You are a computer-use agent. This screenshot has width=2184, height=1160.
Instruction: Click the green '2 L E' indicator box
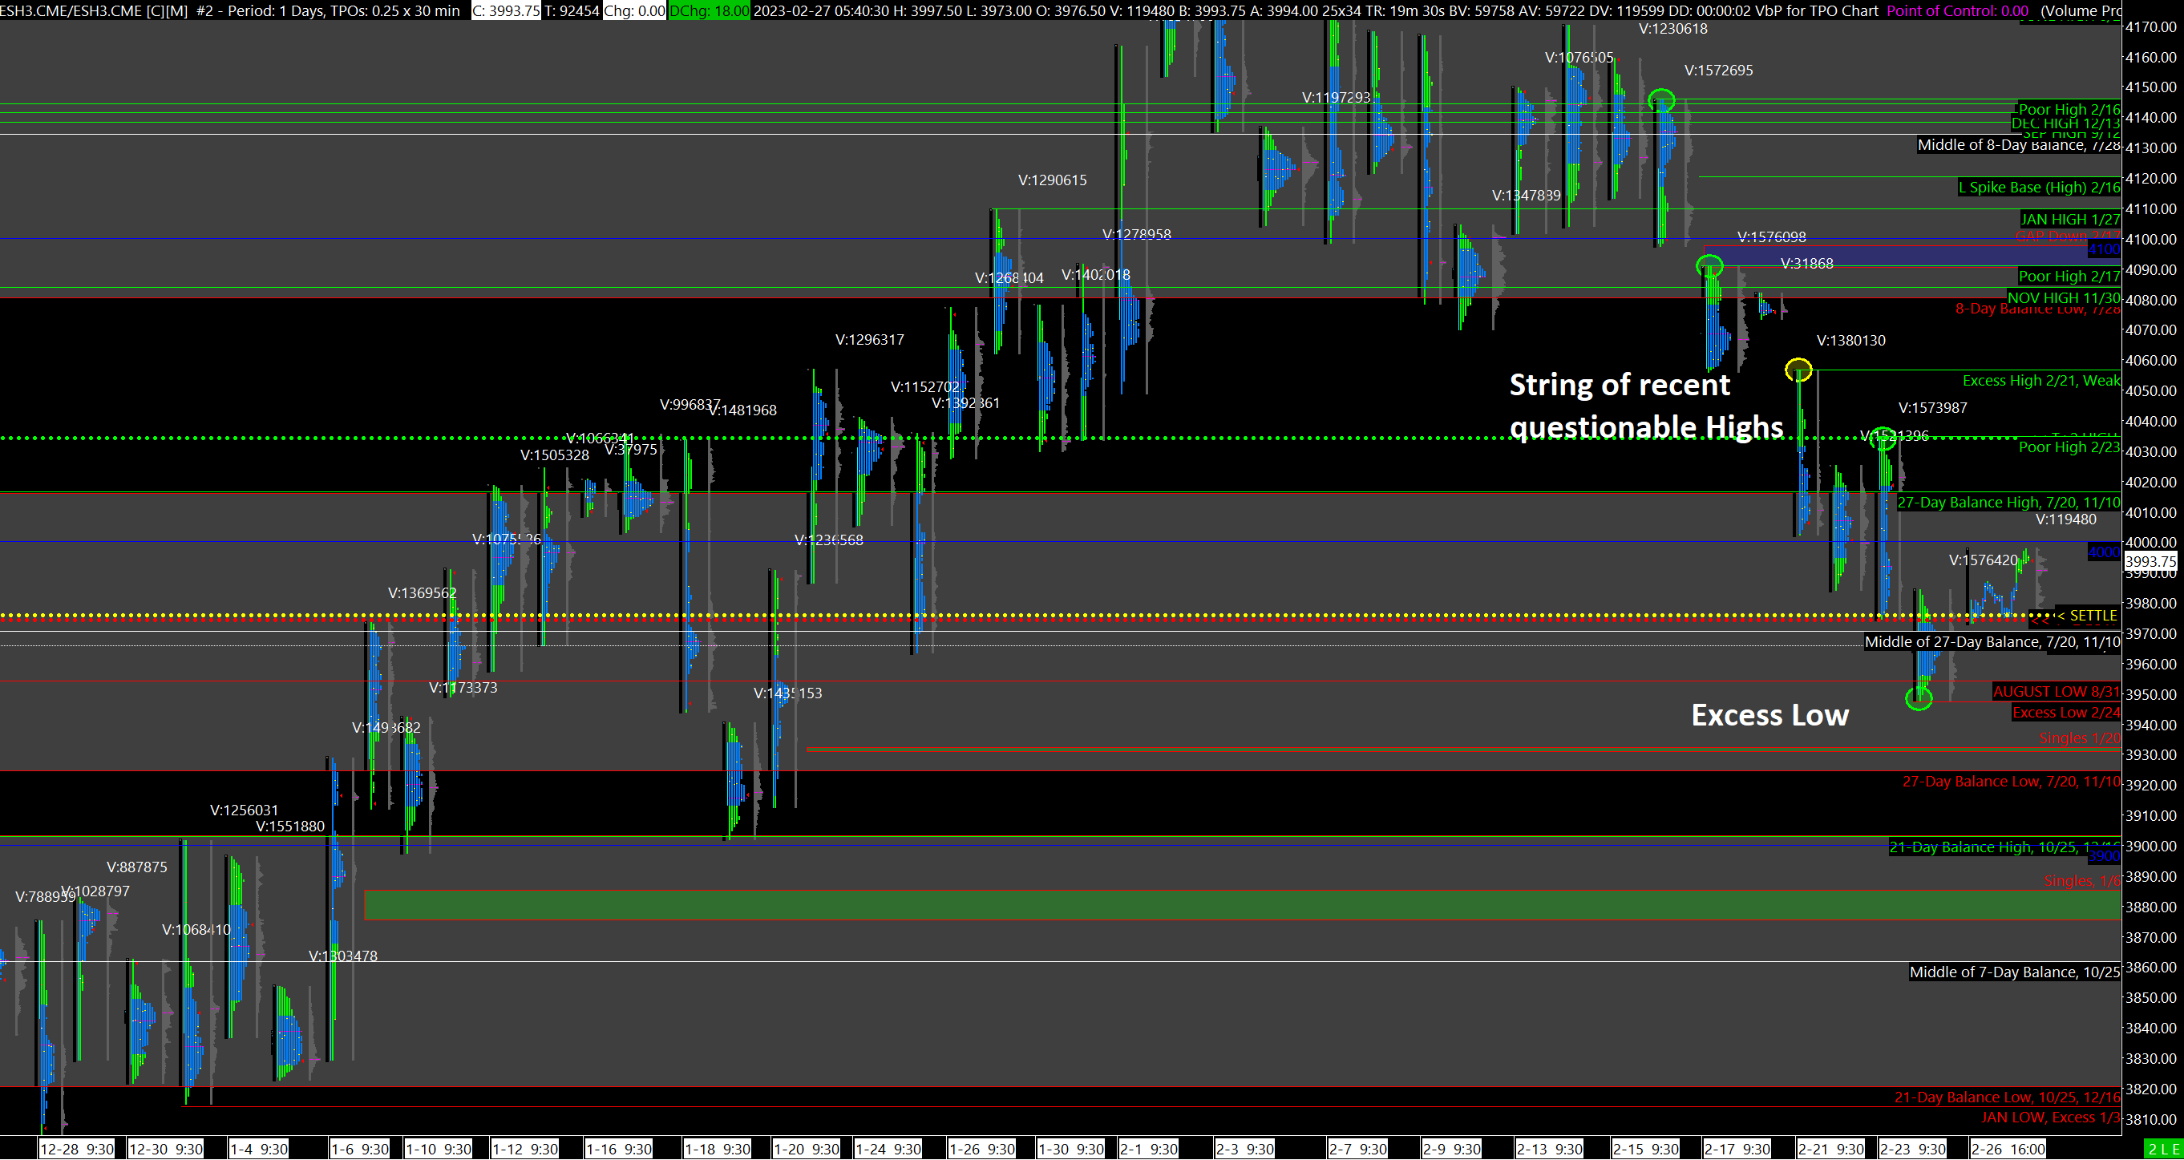2164,1149
